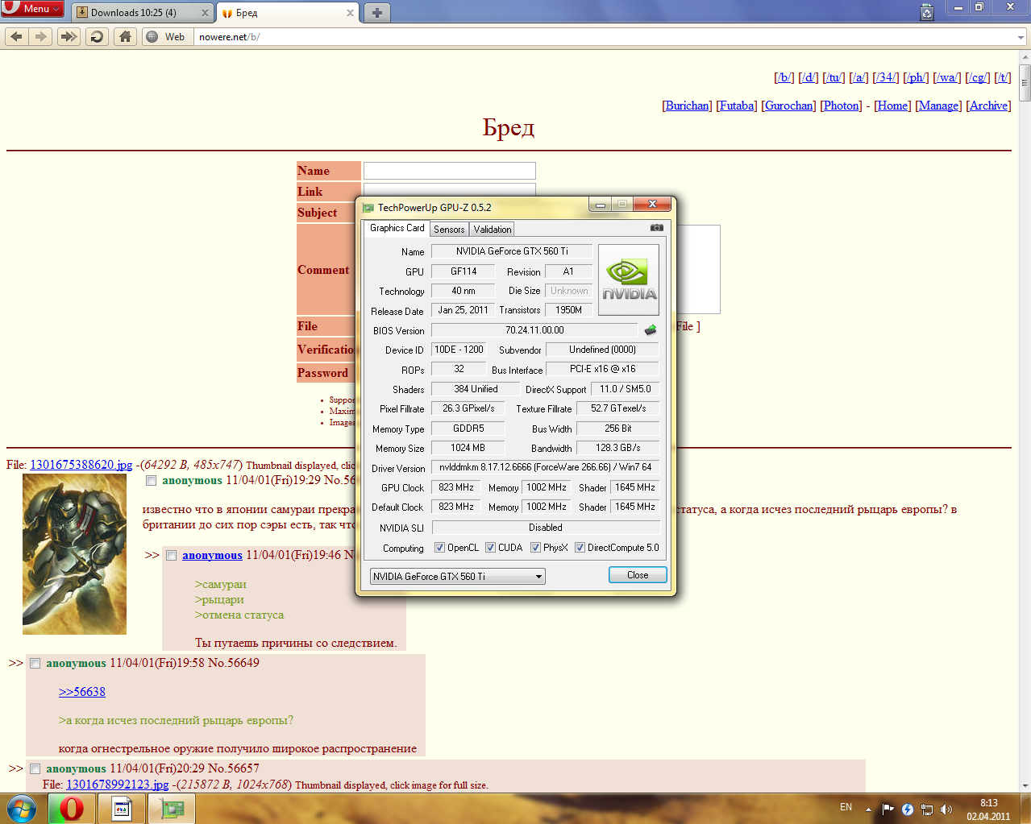1031x824 pixels.
Task: Check the box for post No.56638
Action: click(151, 481)
